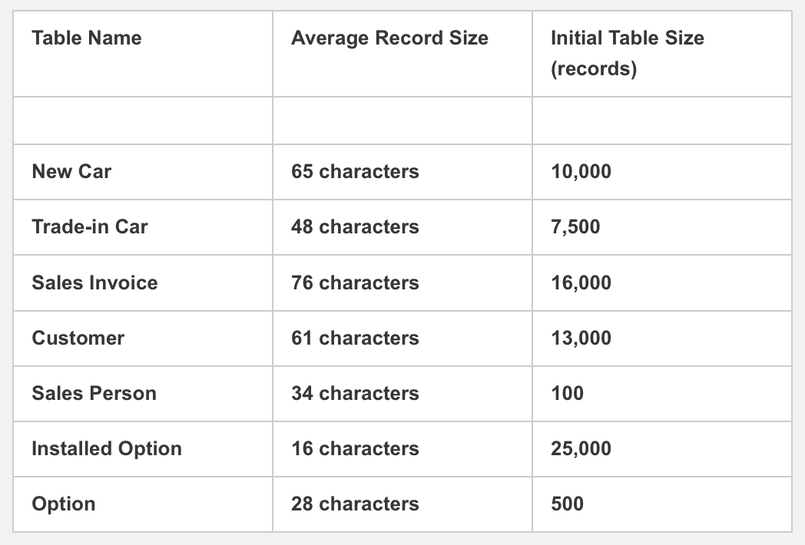805x545 pixels.
Task: Select the "Average Record Size" header cell
Action: click(x=389, y=38)
